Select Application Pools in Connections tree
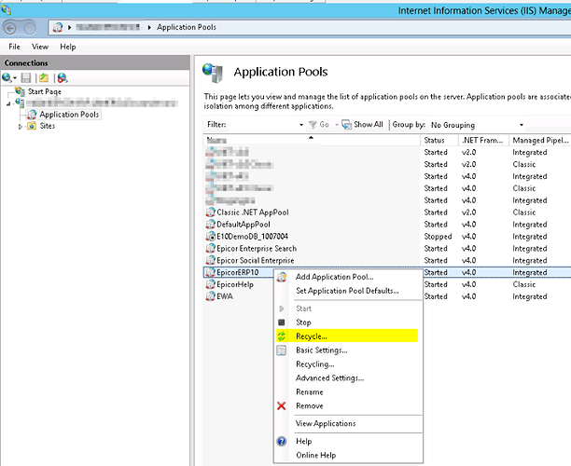The image size is (571, 466). point(69,115)
